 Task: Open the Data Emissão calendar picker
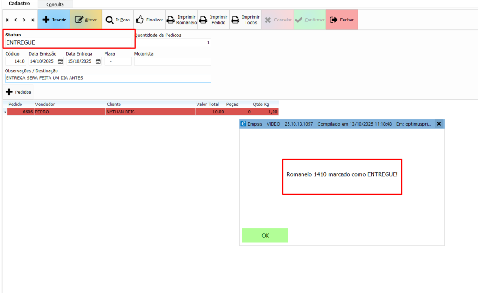tap(60, 61)
